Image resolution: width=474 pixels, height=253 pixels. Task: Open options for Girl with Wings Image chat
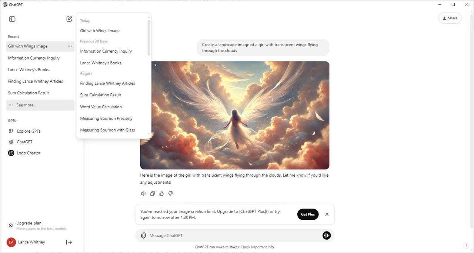point(70,46)
